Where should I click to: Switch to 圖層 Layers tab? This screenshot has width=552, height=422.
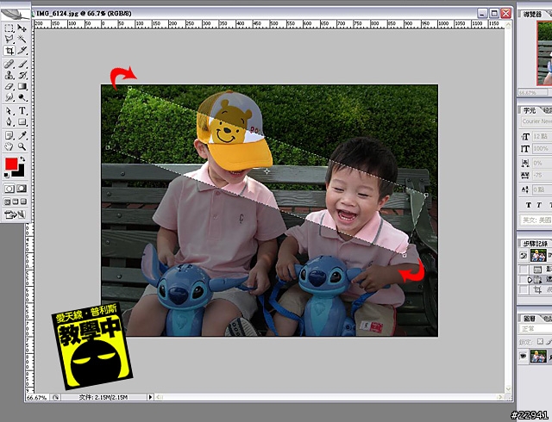530,319
